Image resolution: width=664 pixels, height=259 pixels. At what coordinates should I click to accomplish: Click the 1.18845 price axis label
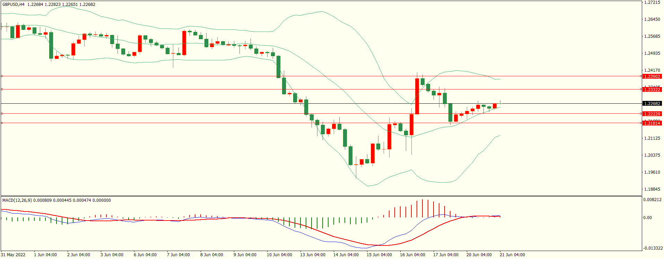click(652, 189)
